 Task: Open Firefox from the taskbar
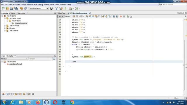38,102
